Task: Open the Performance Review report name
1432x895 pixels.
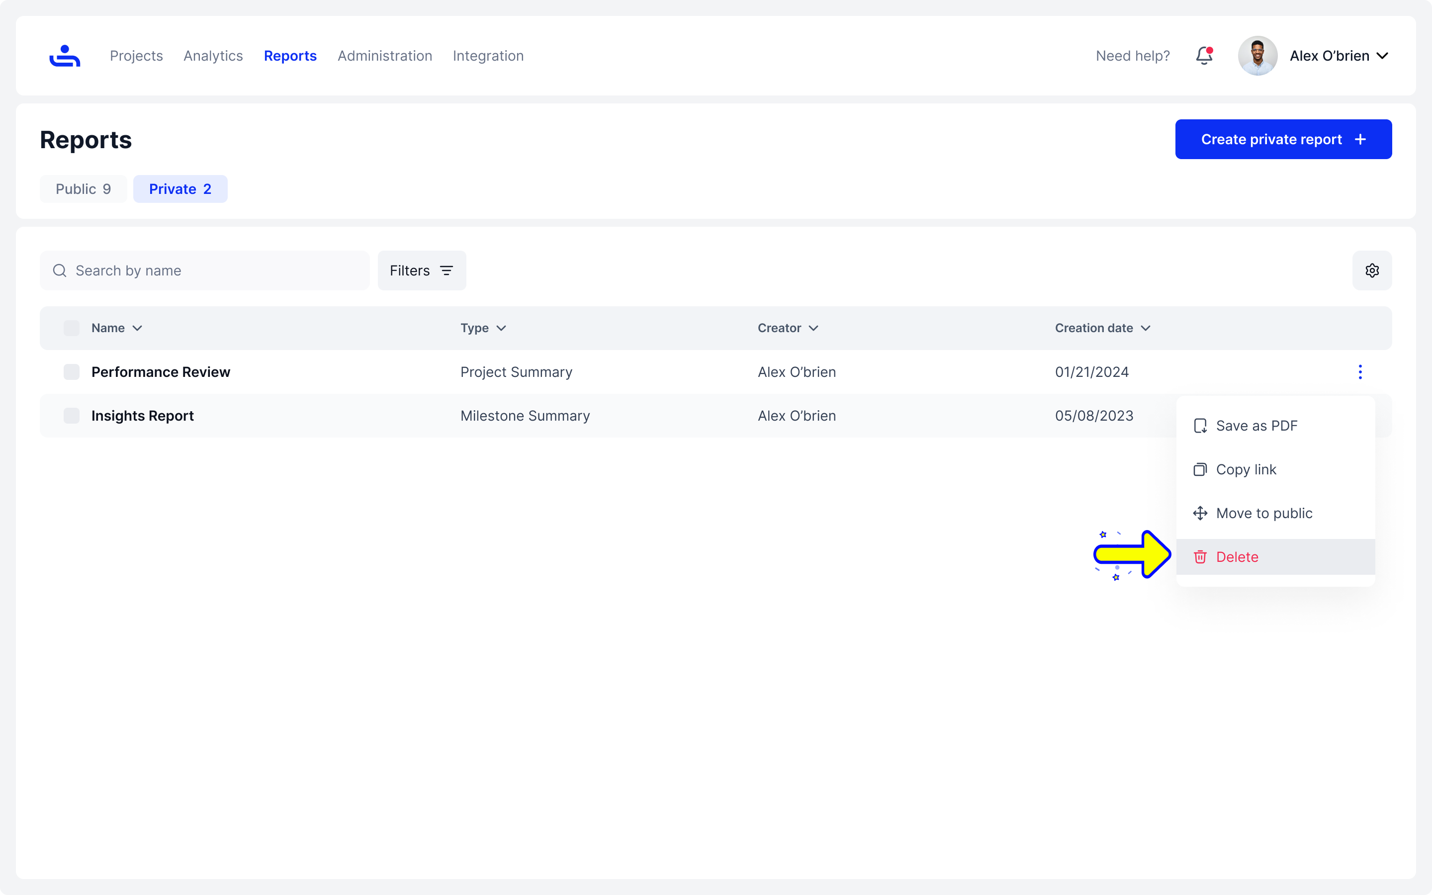Action: [161, 372]
